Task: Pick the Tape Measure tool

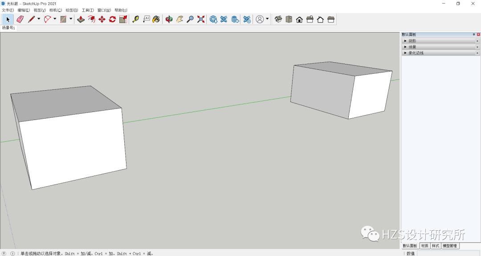Action: [136, 19]
